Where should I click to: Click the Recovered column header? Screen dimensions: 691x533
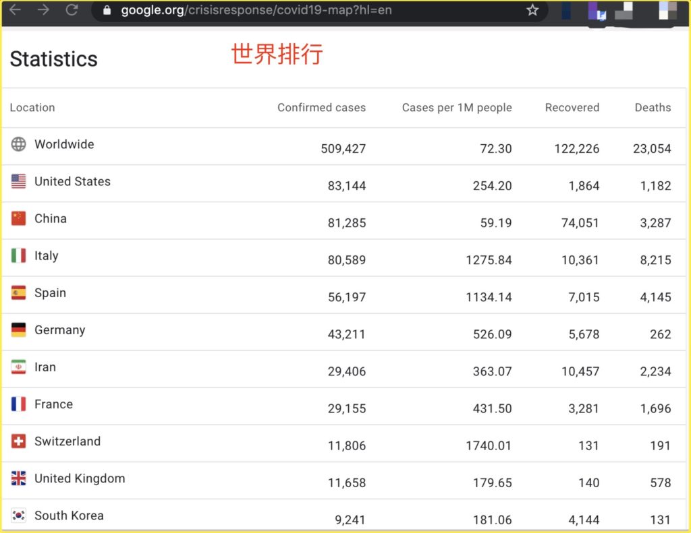coord(572,108)
